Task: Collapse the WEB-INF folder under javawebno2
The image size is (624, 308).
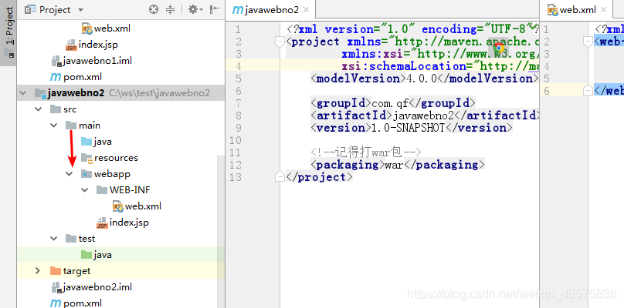Action: tap(85, 190)
